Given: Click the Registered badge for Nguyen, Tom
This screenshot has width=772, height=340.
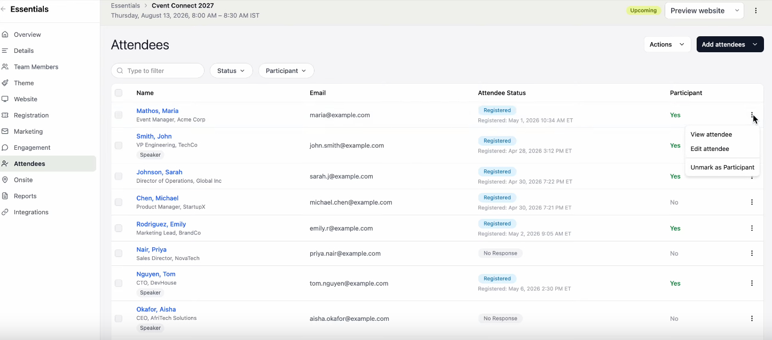Looking at the screenshot, I should point(497,279).
